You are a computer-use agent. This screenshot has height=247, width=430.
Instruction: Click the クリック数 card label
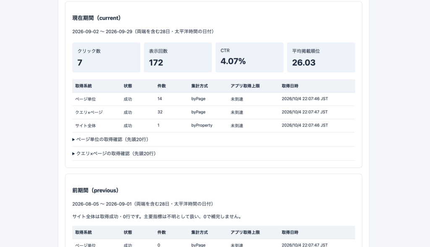tap(89, 51)
